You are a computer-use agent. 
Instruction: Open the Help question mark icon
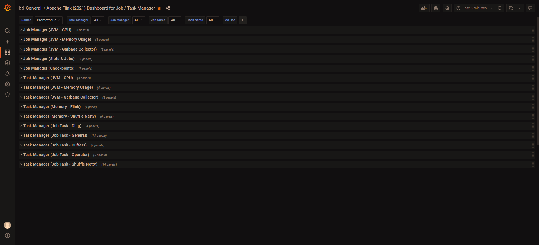[x=8, y=236]
